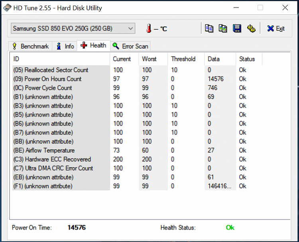299x242 pixels.
Task: Select the (BB) unknown attribute row
Action: 137,142
